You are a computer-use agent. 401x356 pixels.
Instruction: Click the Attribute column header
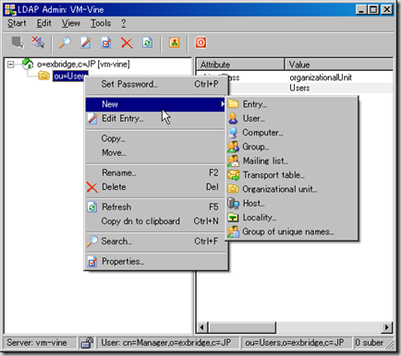pyautogui.click(x=240, y=65)
